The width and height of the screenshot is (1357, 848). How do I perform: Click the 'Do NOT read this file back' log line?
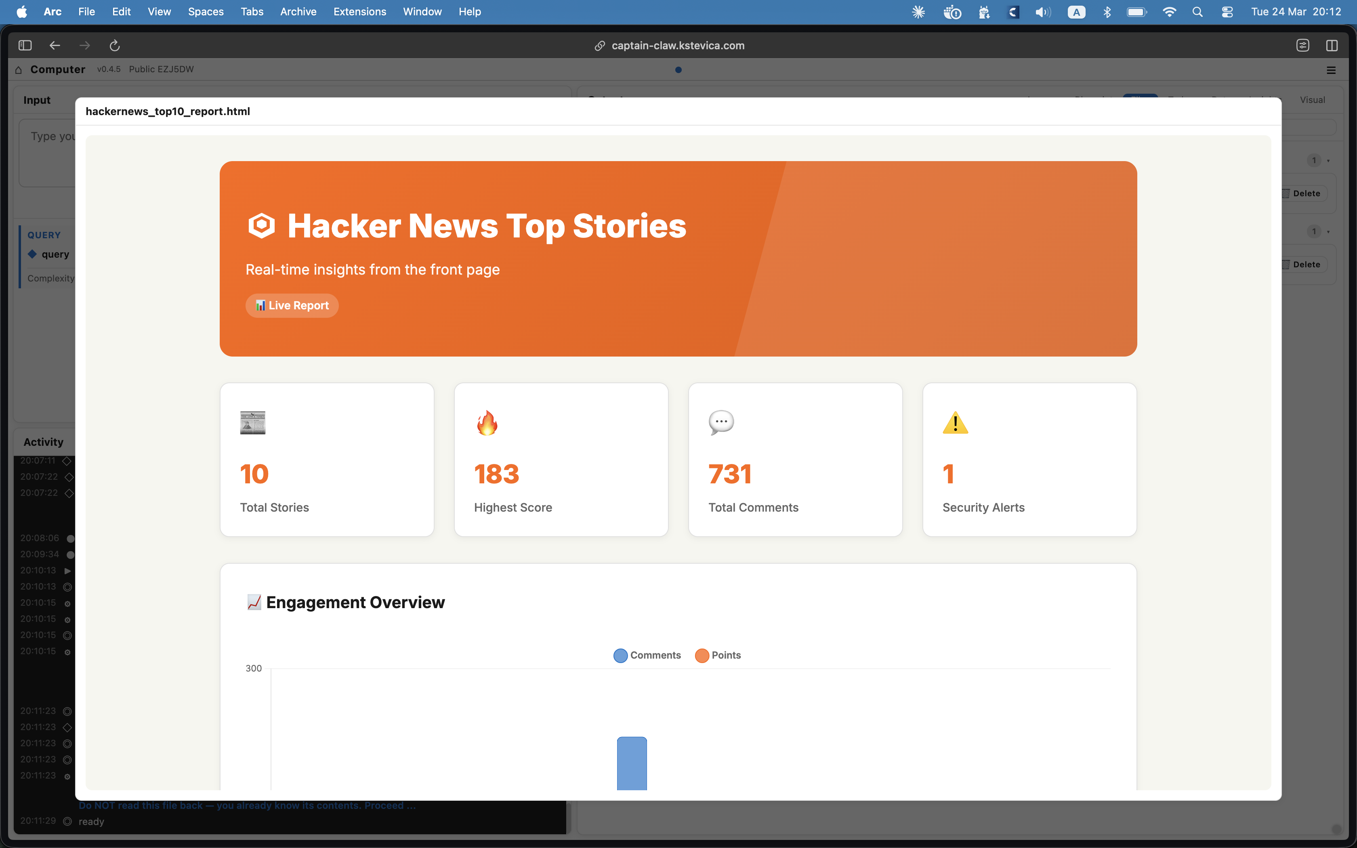pos(247,805)
